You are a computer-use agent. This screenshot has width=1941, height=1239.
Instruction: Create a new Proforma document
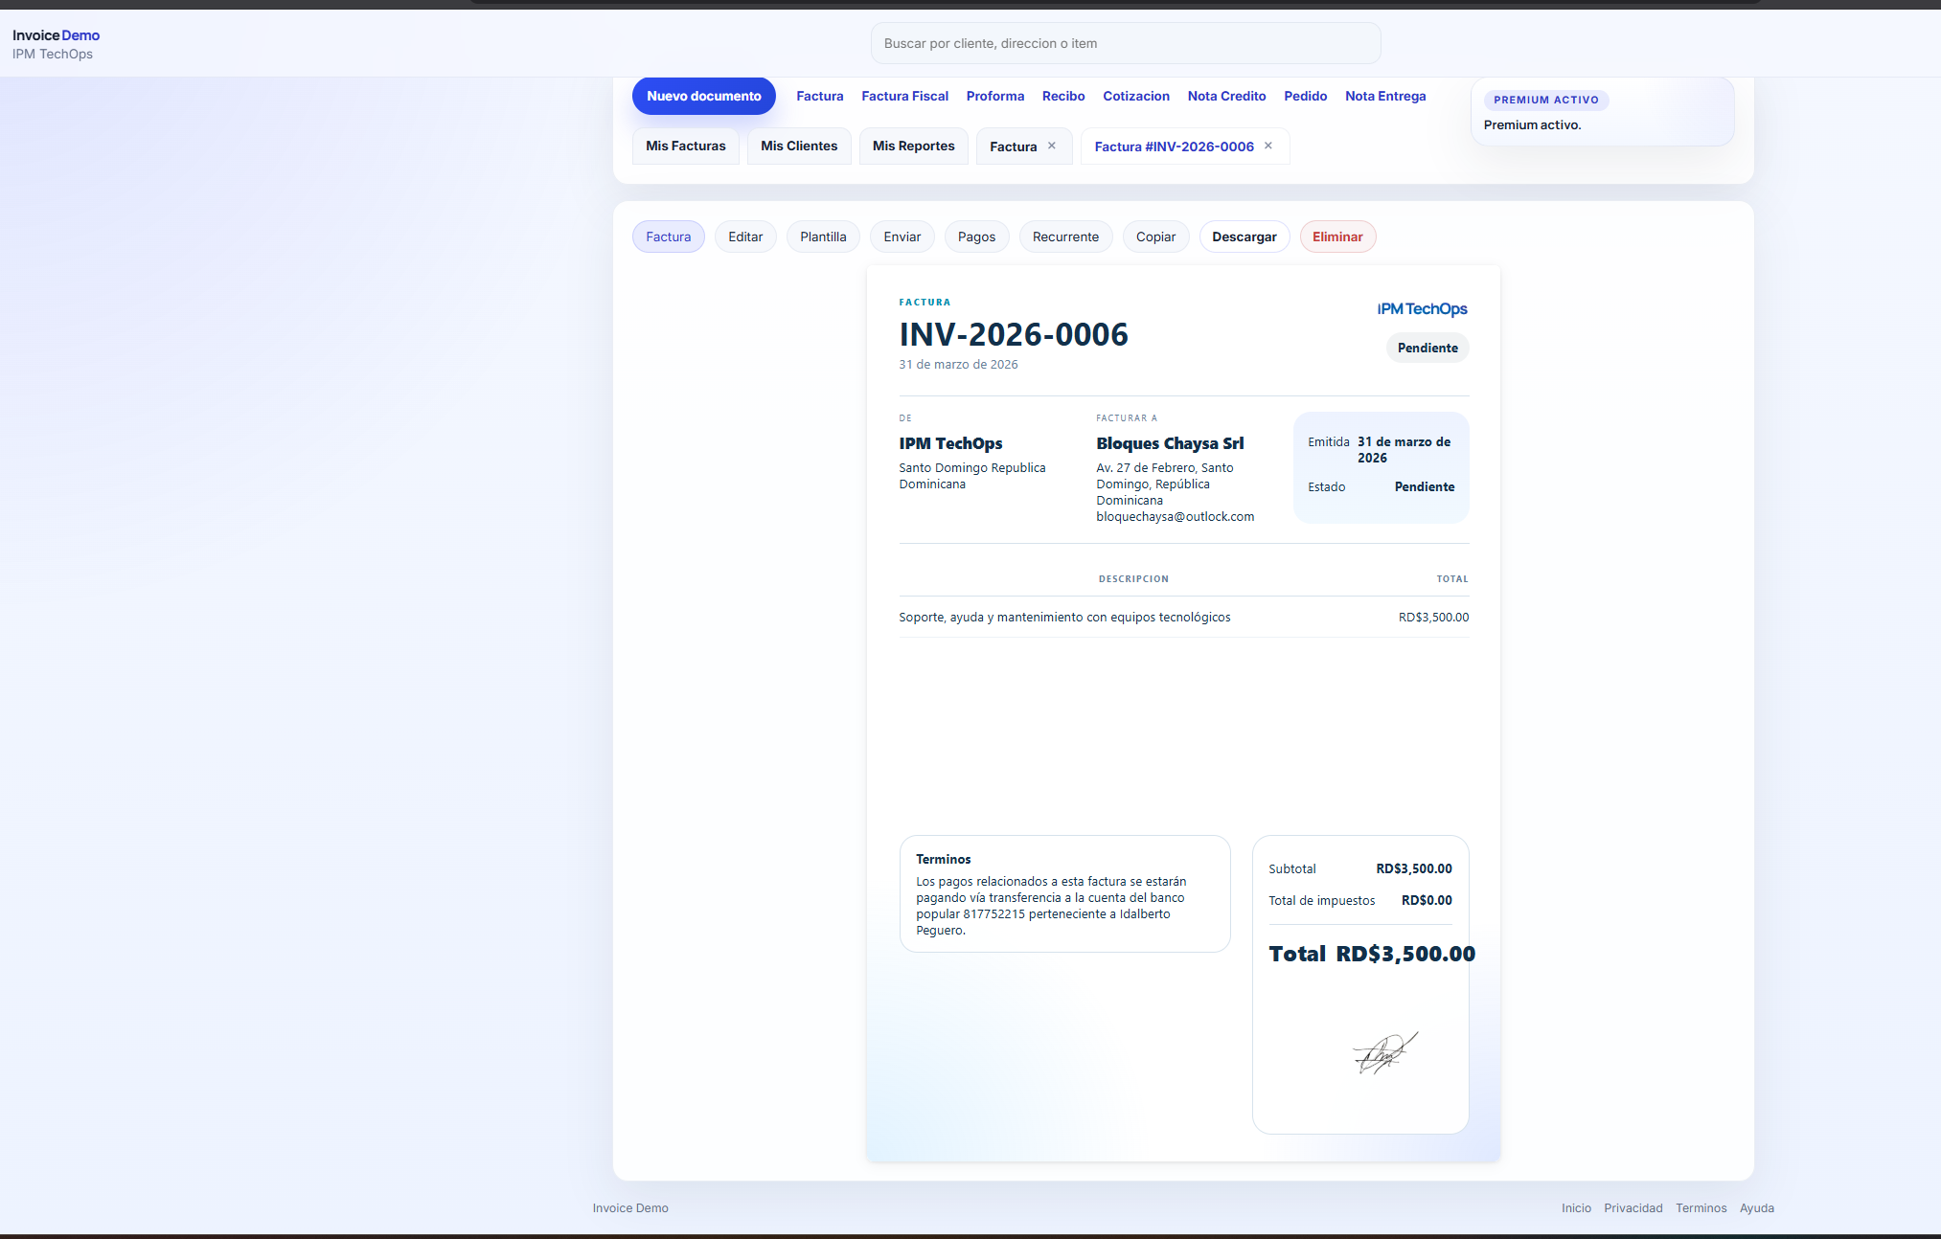(994, 96)
